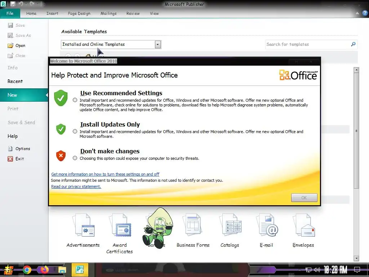The height and width of the screenshot is (277, 369).
Task: Click the templates list scrollbar thumb
Action: click(x=356, y=131)
